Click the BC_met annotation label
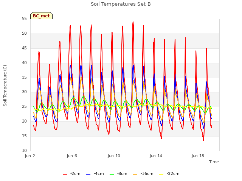The image size is (242, 181). click(x=41, y=16)
